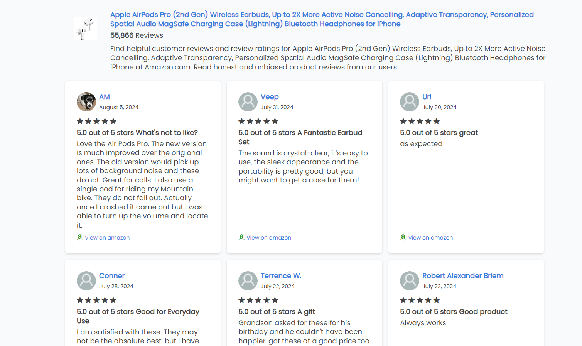Open Conner reviewer profile link
The image size is (582, 346).
[x=112, y=276]
